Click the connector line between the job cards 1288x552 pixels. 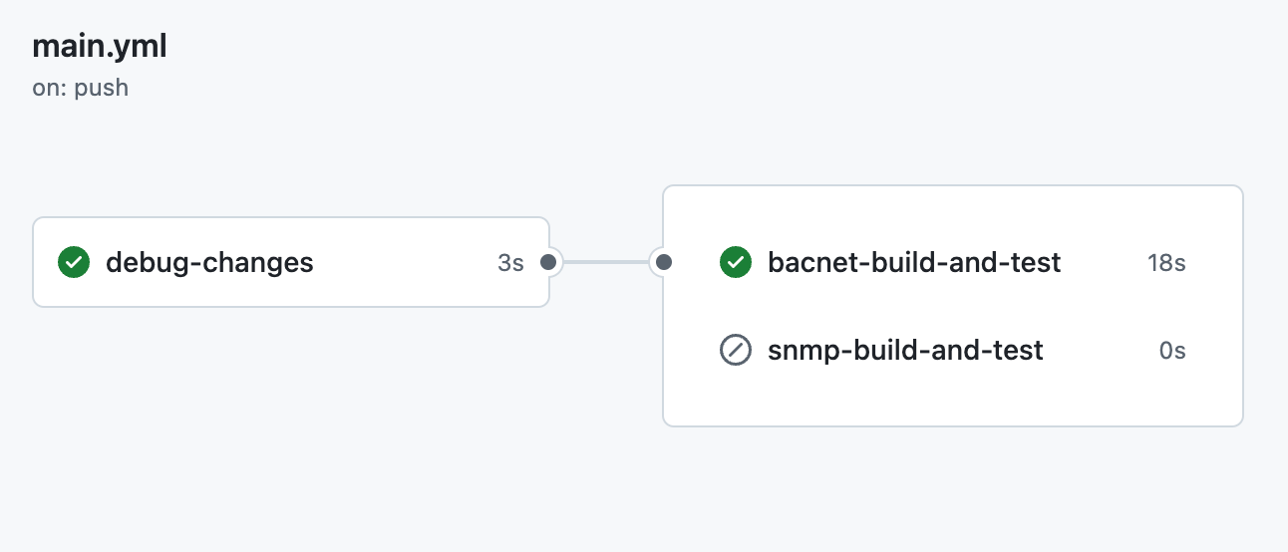(606, 262)
